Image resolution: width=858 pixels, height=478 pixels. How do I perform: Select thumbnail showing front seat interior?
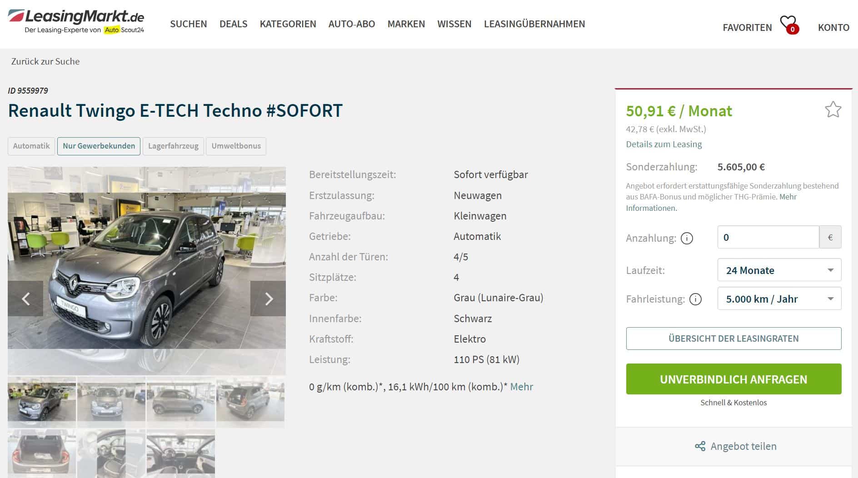111,453
